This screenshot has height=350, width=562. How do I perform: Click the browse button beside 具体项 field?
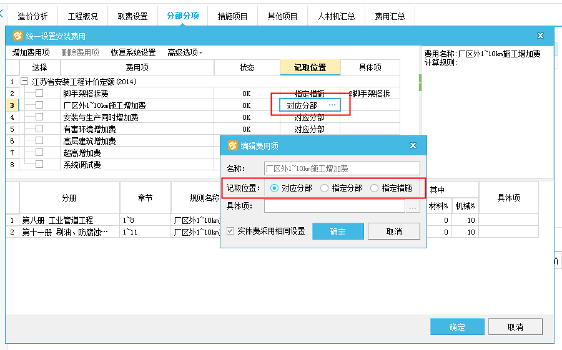point(413,207)
